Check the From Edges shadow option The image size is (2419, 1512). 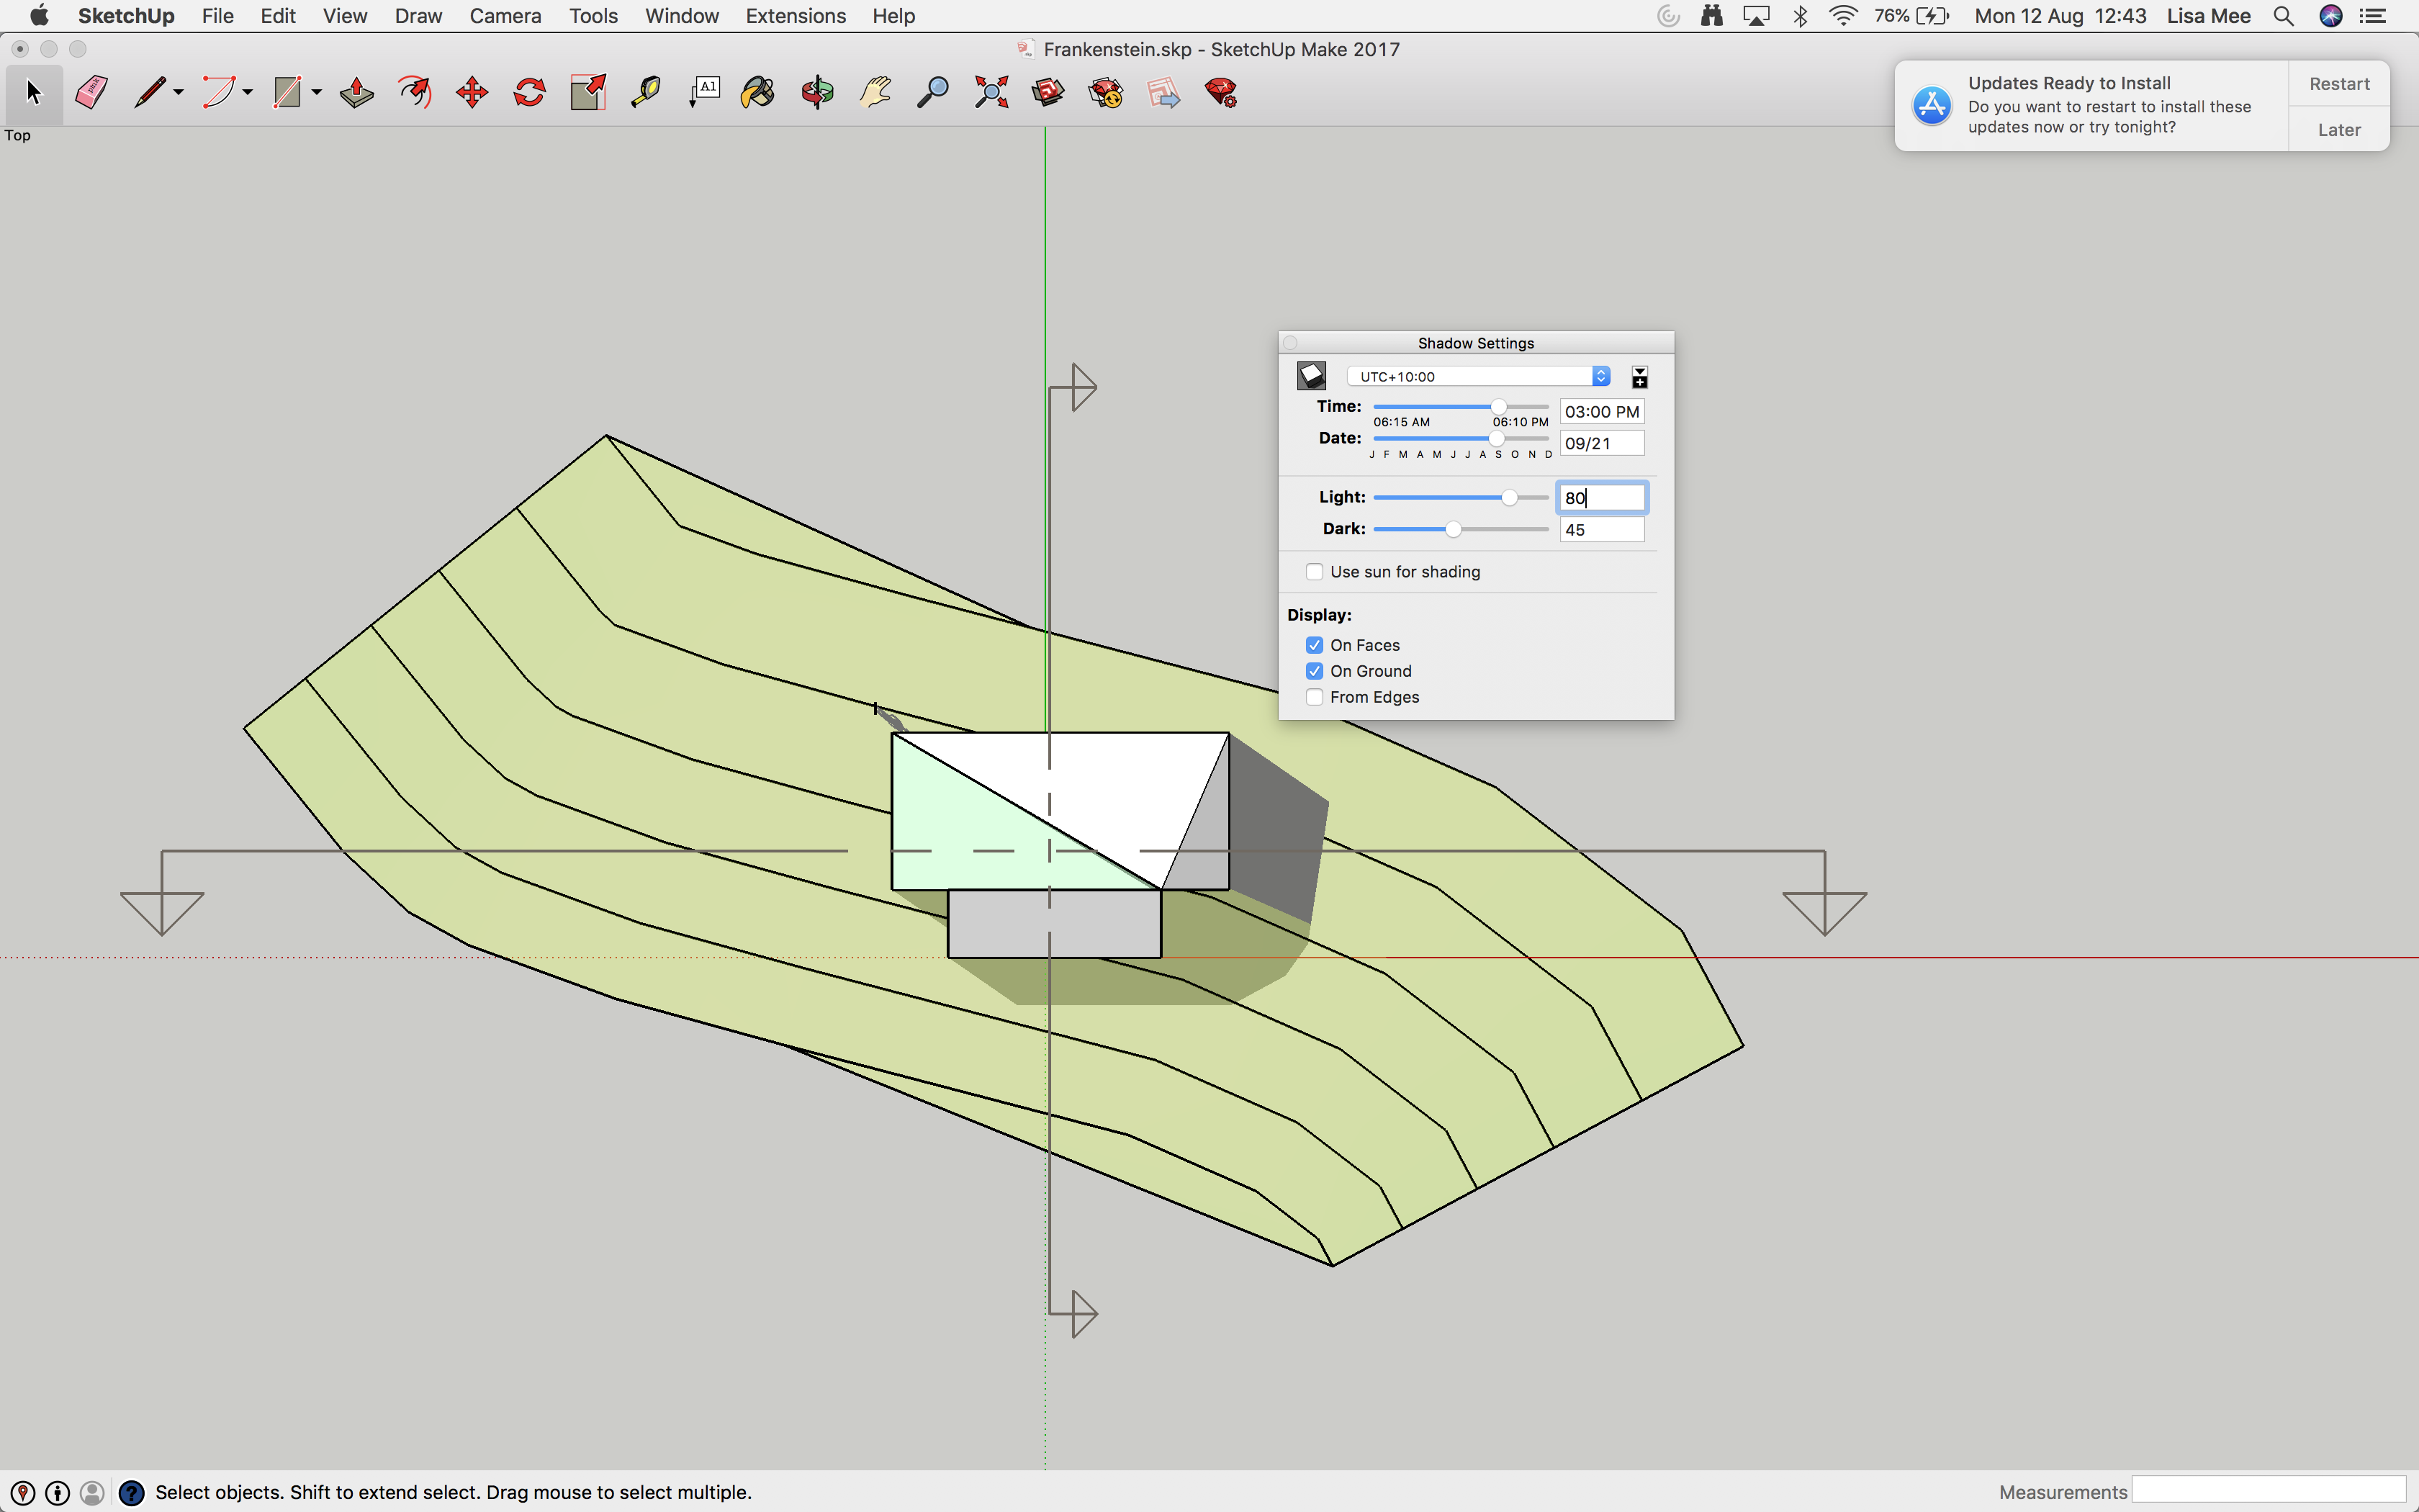1315,697
